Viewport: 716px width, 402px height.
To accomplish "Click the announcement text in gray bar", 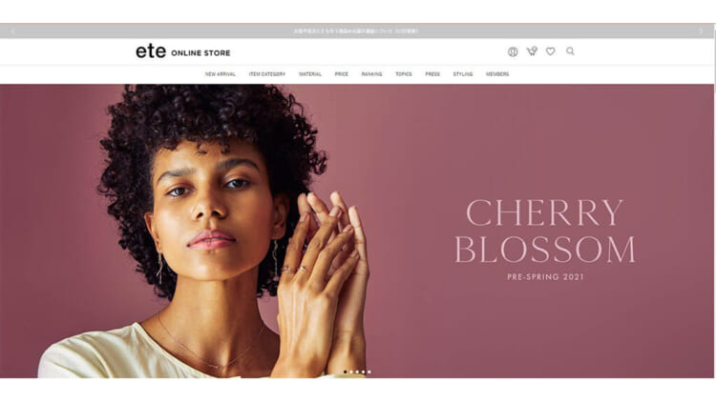I will [x=356, y=31].
